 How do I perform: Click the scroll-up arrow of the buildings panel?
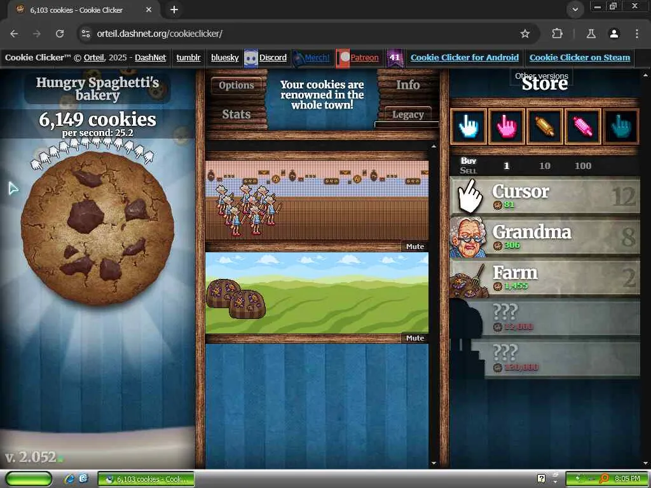tap(434, 147)
